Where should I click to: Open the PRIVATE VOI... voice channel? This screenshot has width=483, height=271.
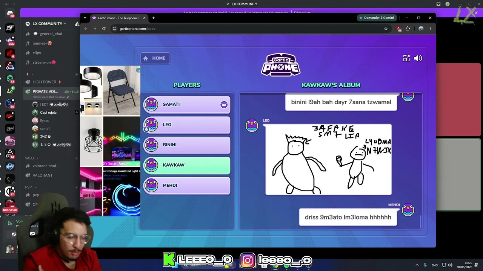coord(45,91)
